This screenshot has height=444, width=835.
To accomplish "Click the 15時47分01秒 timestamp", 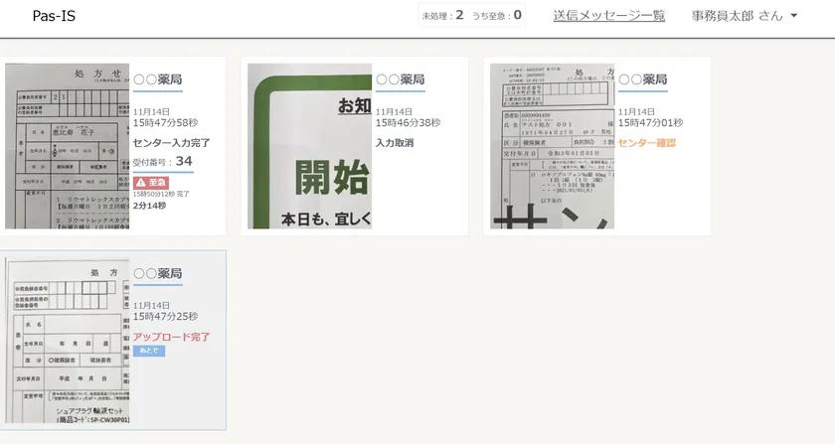I will (650, 123).
